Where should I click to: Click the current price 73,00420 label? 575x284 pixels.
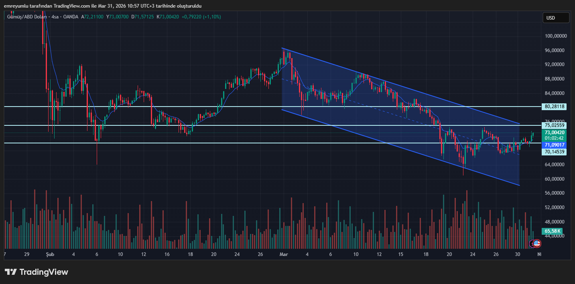point(555,132)
